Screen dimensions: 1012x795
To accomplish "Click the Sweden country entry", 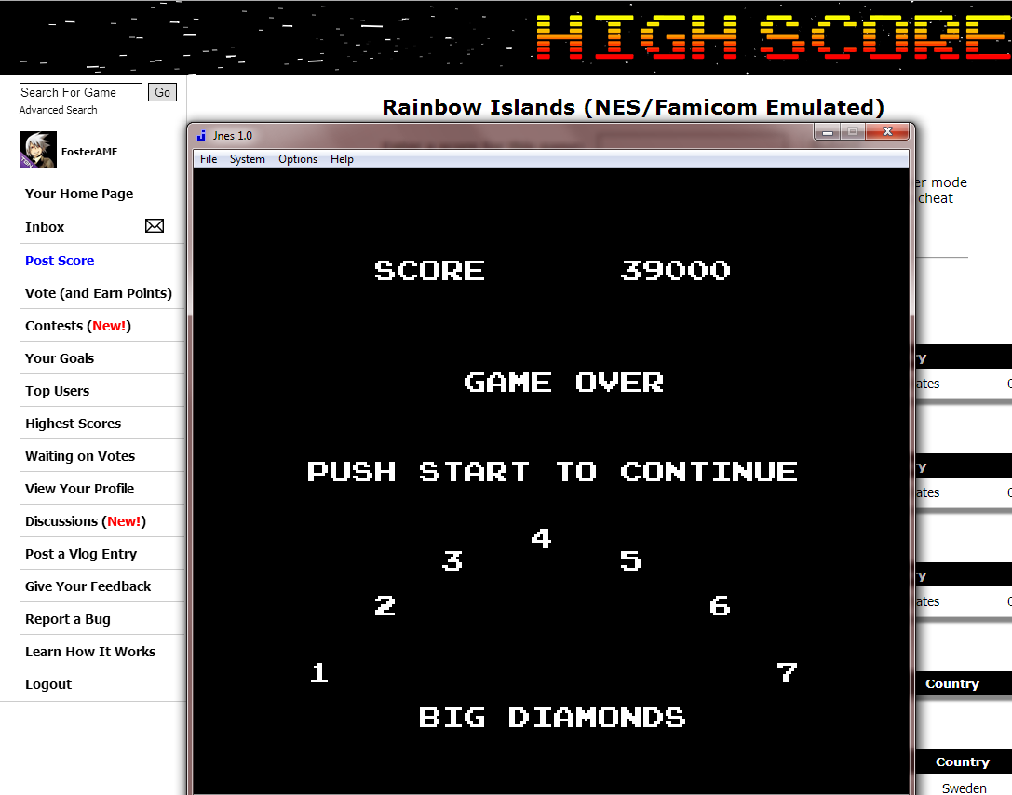I will [x=964, y=788].
